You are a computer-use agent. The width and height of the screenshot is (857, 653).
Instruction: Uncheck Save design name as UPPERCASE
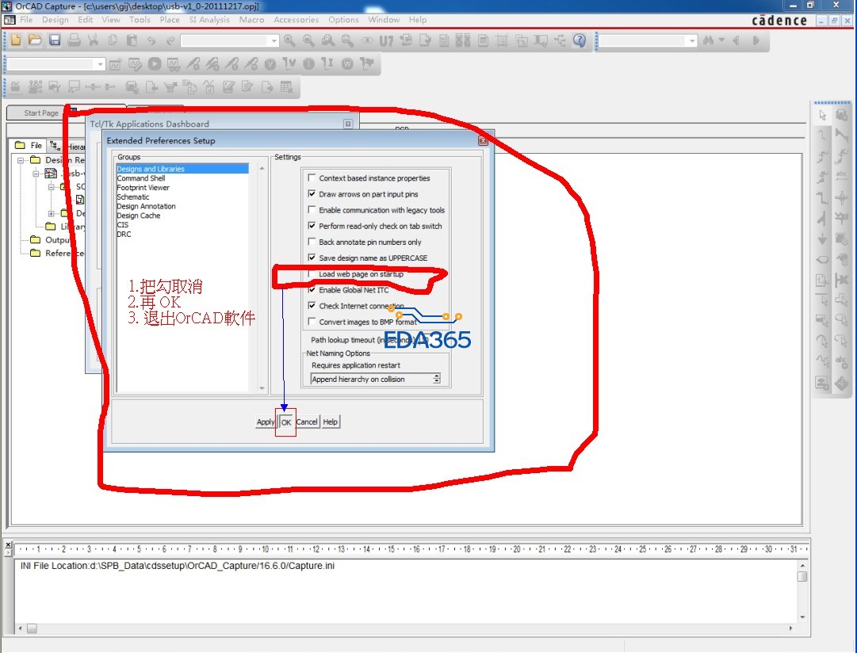[x=312, y=258]
